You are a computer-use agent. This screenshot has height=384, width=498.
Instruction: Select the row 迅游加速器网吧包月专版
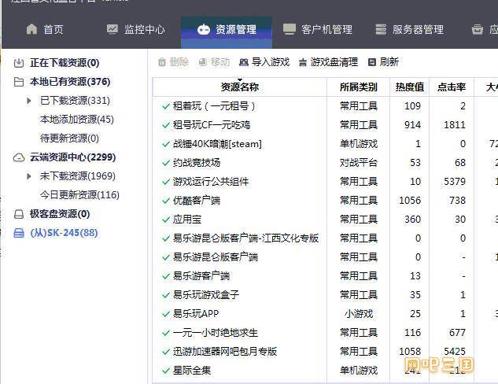tap(225, 352)
